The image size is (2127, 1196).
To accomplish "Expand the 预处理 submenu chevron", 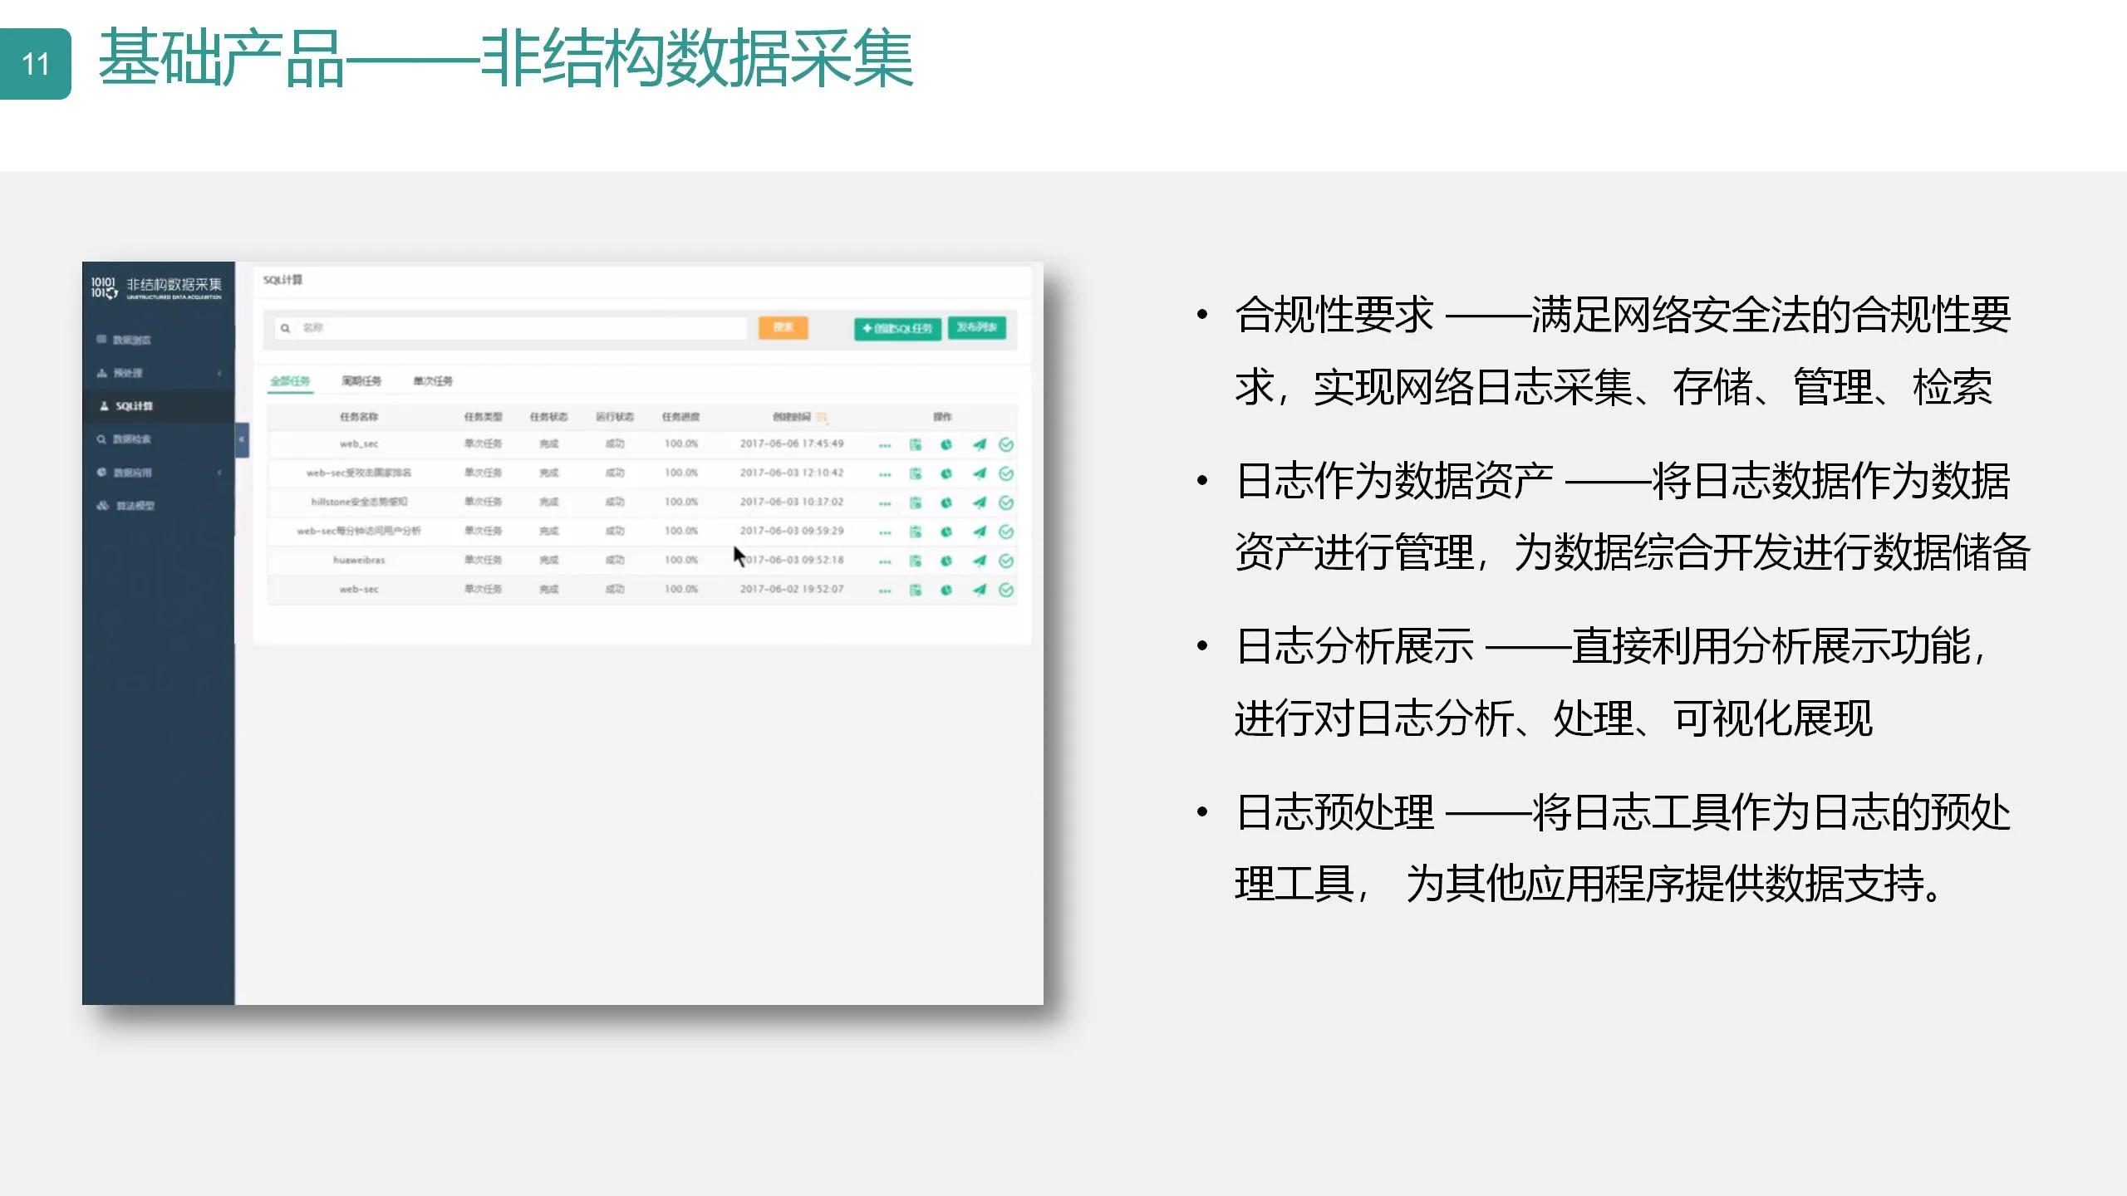I will tap(219, 373).
